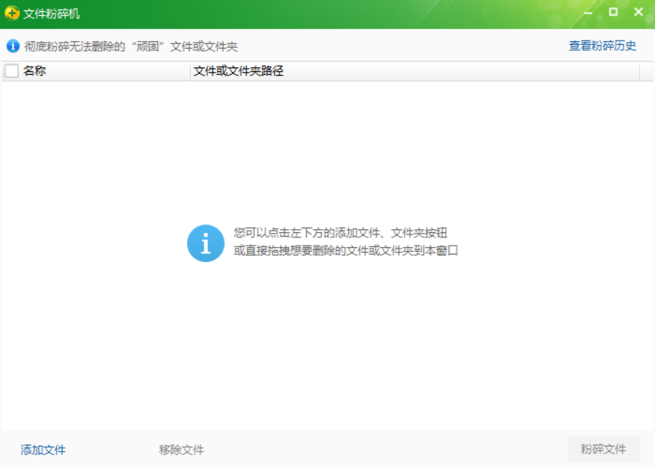Close the 文件粉碎机 window
The height and width of the screenshot is (468, 655).
637,11
